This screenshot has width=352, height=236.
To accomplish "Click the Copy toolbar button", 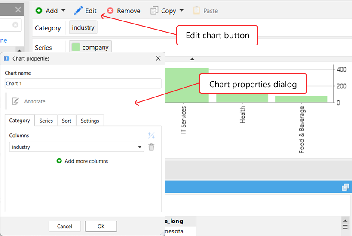I will point(163,11).
